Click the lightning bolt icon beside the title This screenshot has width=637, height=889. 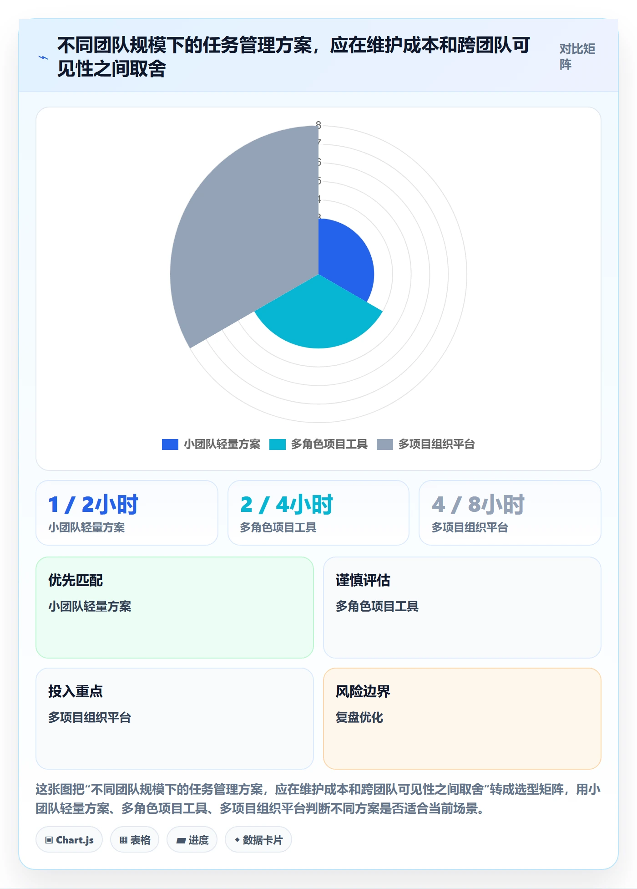43,58
